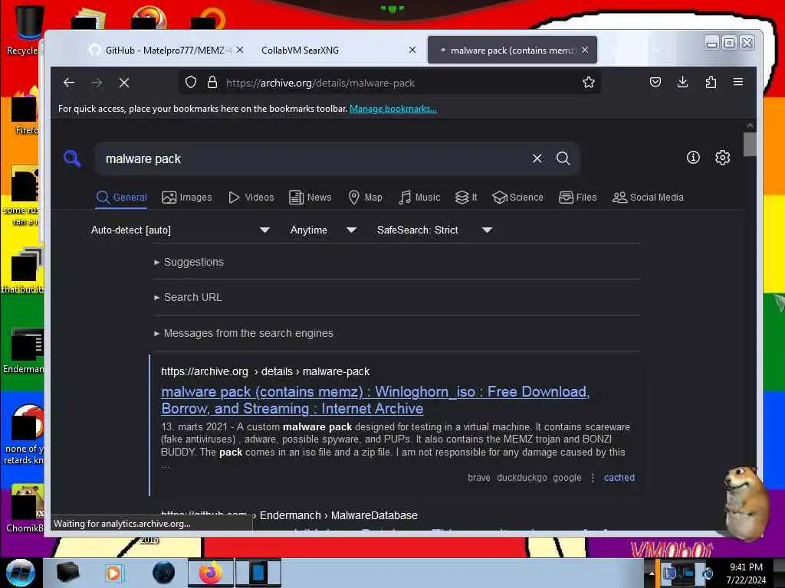Launch media player taskbar icon
The image size is (785, 588).
pyautogui.click(x=113, y=573)
